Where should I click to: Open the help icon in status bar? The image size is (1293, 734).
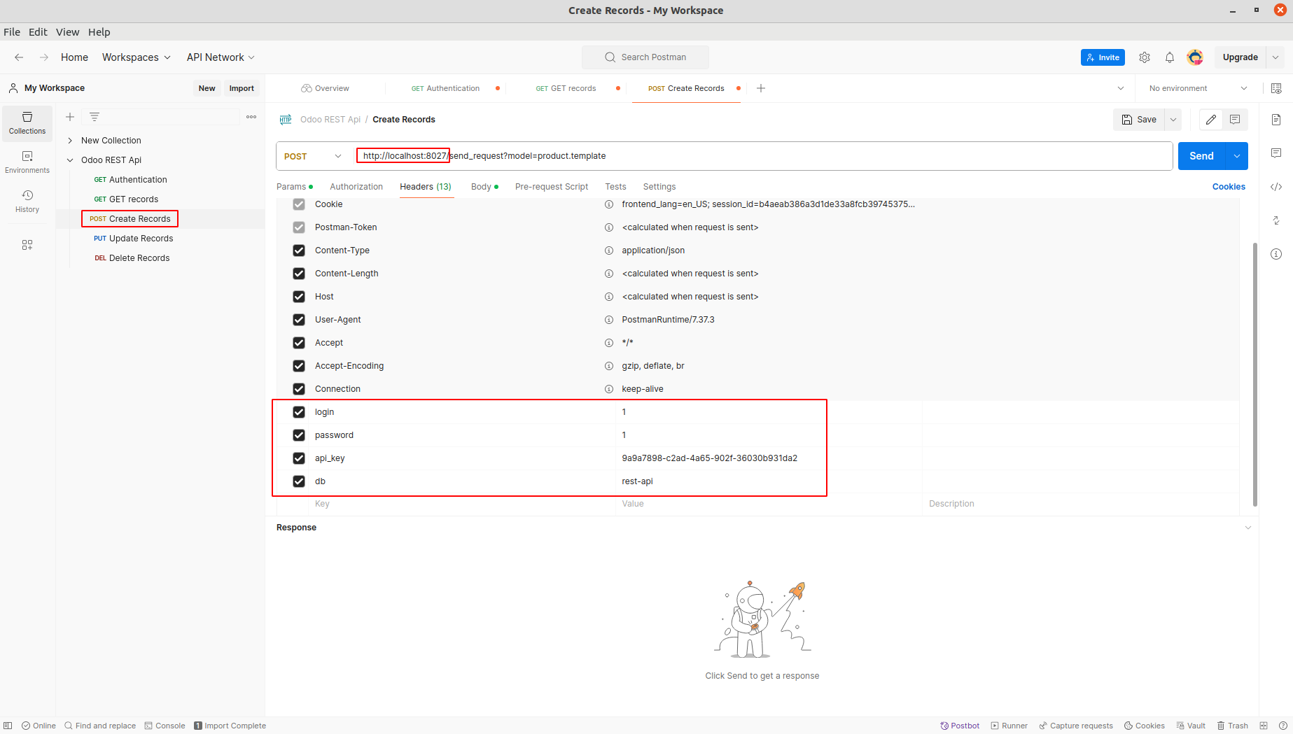coord(1283,726)
